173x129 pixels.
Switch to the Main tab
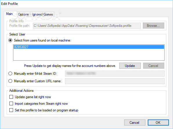tap(10, 14)
